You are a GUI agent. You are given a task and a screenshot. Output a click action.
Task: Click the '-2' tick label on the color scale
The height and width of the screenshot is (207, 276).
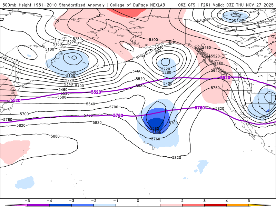(x=93, y=201)
